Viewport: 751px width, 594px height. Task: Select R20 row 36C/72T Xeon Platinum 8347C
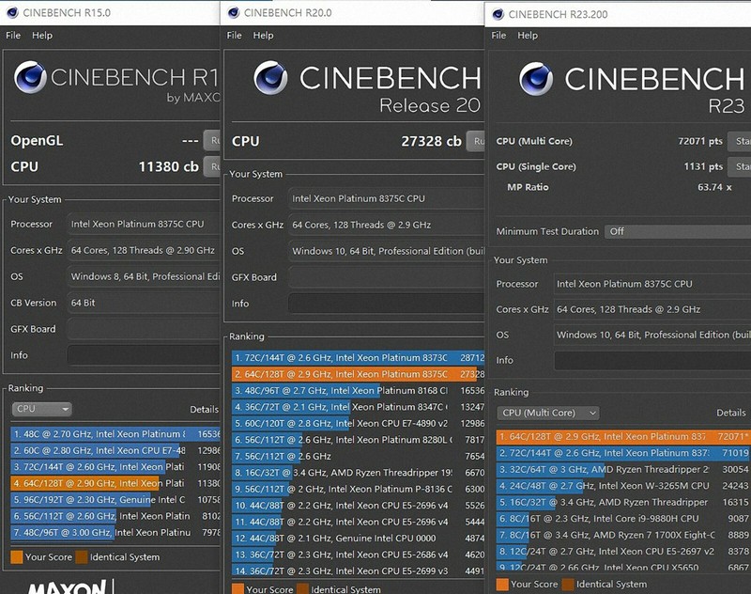pyautogui.click(x=359, y=407)
